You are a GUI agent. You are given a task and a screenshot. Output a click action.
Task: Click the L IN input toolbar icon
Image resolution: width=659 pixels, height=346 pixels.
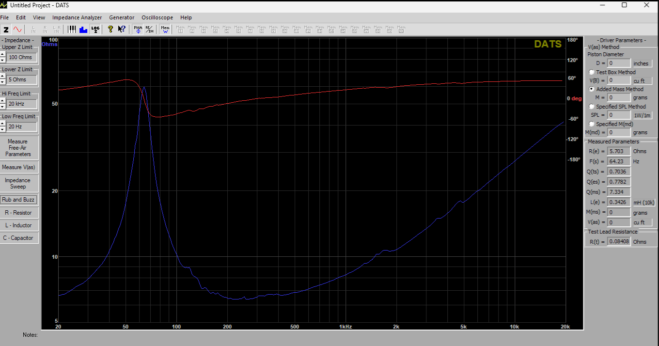point(33,29)
